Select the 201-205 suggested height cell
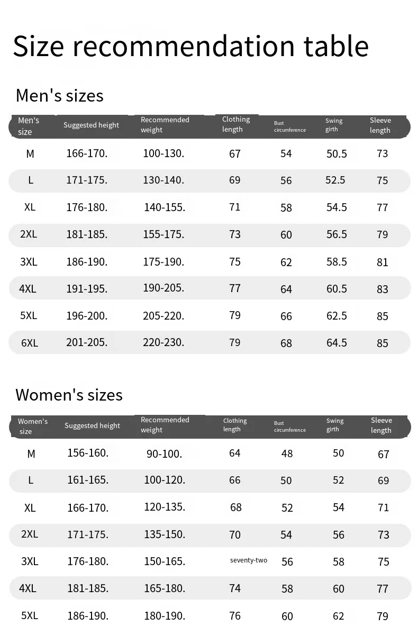This screenshot has width=418, height=644. click(87, 342)
